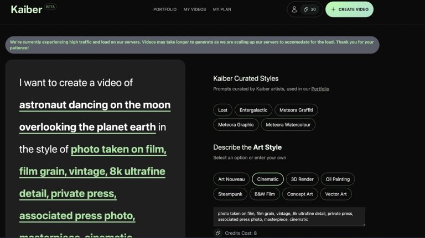Screen dimensions: 425x238
Task: Pick the Meteora Graffiti style
Action: 296,110
